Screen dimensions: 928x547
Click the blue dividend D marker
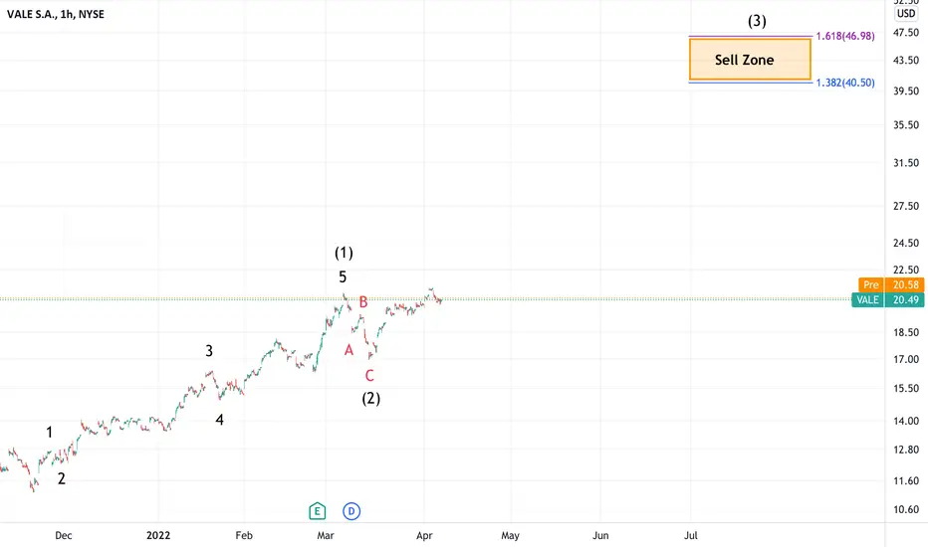click(351, 511)
